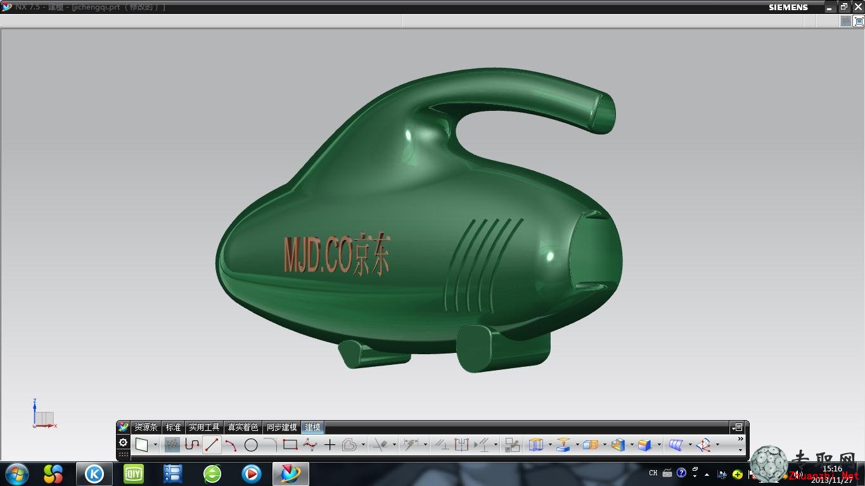Open the surface tool dropdown arrow

[x=690, y=445]
